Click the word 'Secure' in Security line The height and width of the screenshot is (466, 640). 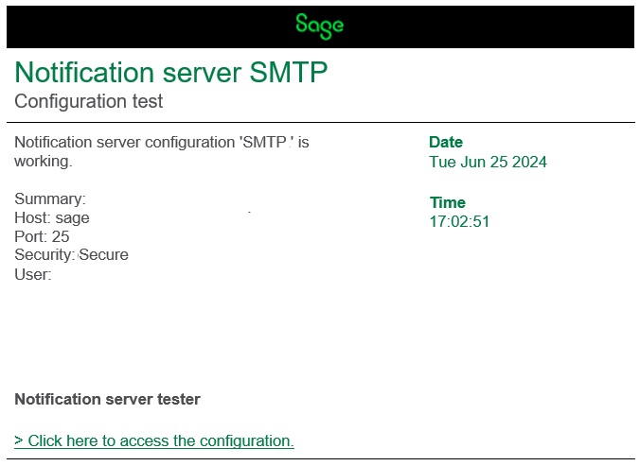(103, 255)
